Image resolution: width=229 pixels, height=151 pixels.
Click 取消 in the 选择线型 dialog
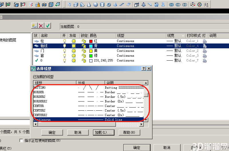click(x=78, y=132)
